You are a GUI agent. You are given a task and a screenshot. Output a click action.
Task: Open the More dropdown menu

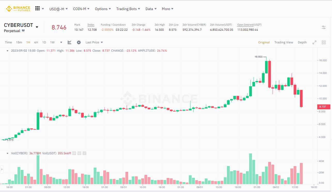(167, 9)
